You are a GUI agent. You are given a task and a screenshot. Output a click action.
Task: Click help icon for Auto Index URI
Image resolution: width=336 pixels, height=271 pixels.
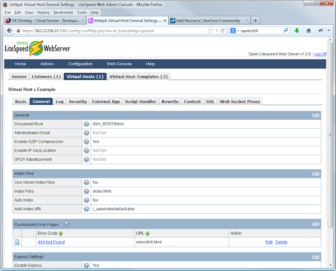[87, 209]
